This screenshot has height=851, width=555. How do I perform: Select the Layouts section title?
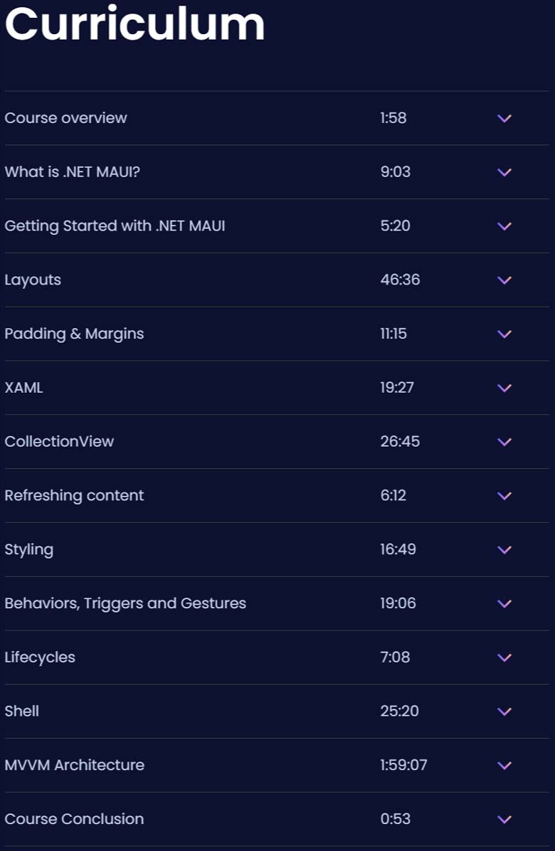(33, 280)
